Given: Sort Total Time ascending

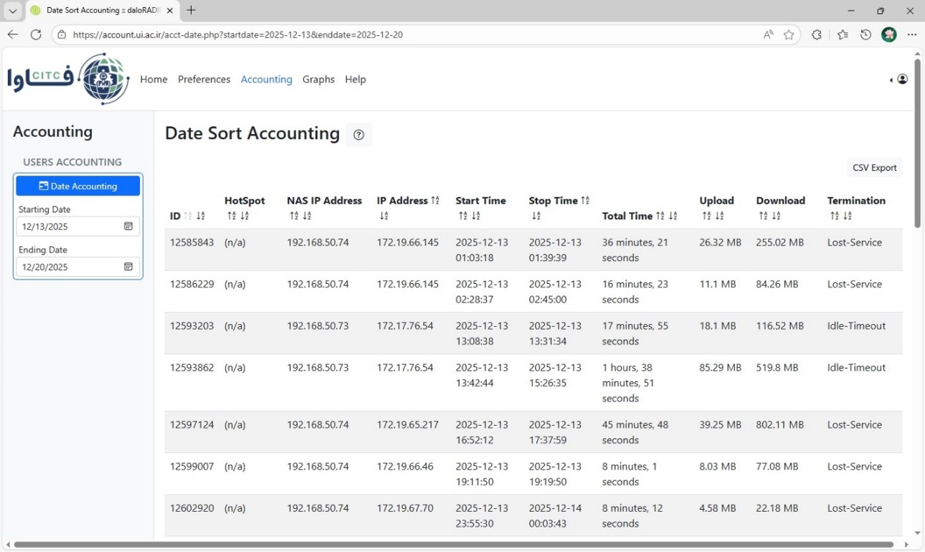Looking at the screenshot, I should (660, 216).
